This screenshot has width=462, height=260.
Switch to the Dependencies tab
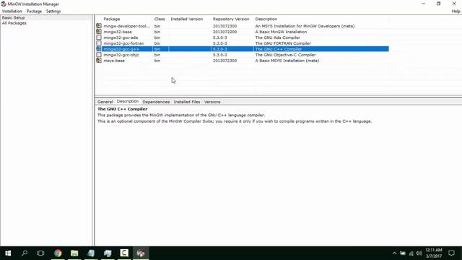(156, 102)
